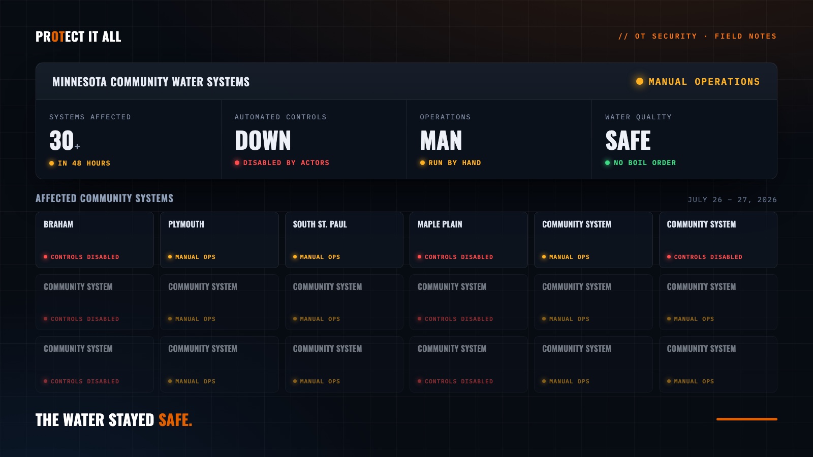Image resolution: width=813 pixels, height=457 pixels.
Task: Click the orange dot beside Manual Operations
Action: [x=640, y=81]
